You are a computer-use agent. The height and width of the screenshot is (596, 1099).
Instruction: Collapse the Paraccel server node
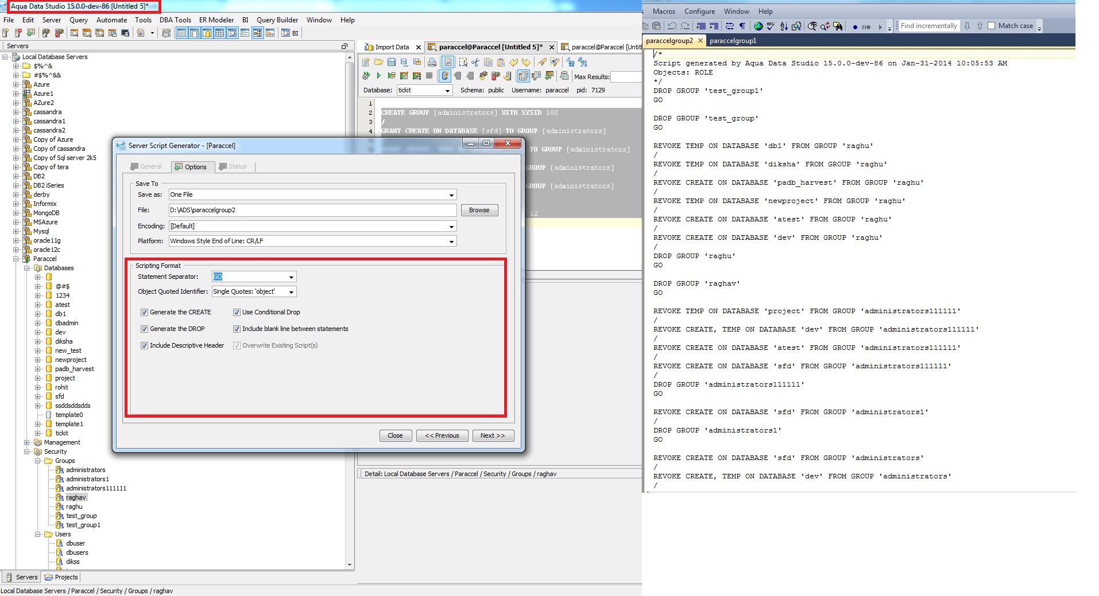tap(16, 259)
